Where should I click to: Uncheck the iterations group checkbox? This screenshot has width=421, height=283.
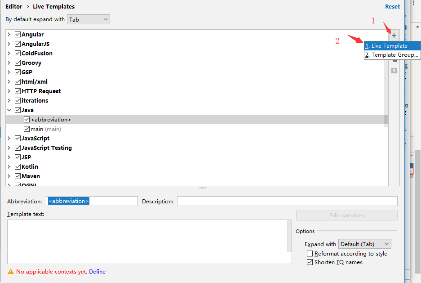[18, 100]
